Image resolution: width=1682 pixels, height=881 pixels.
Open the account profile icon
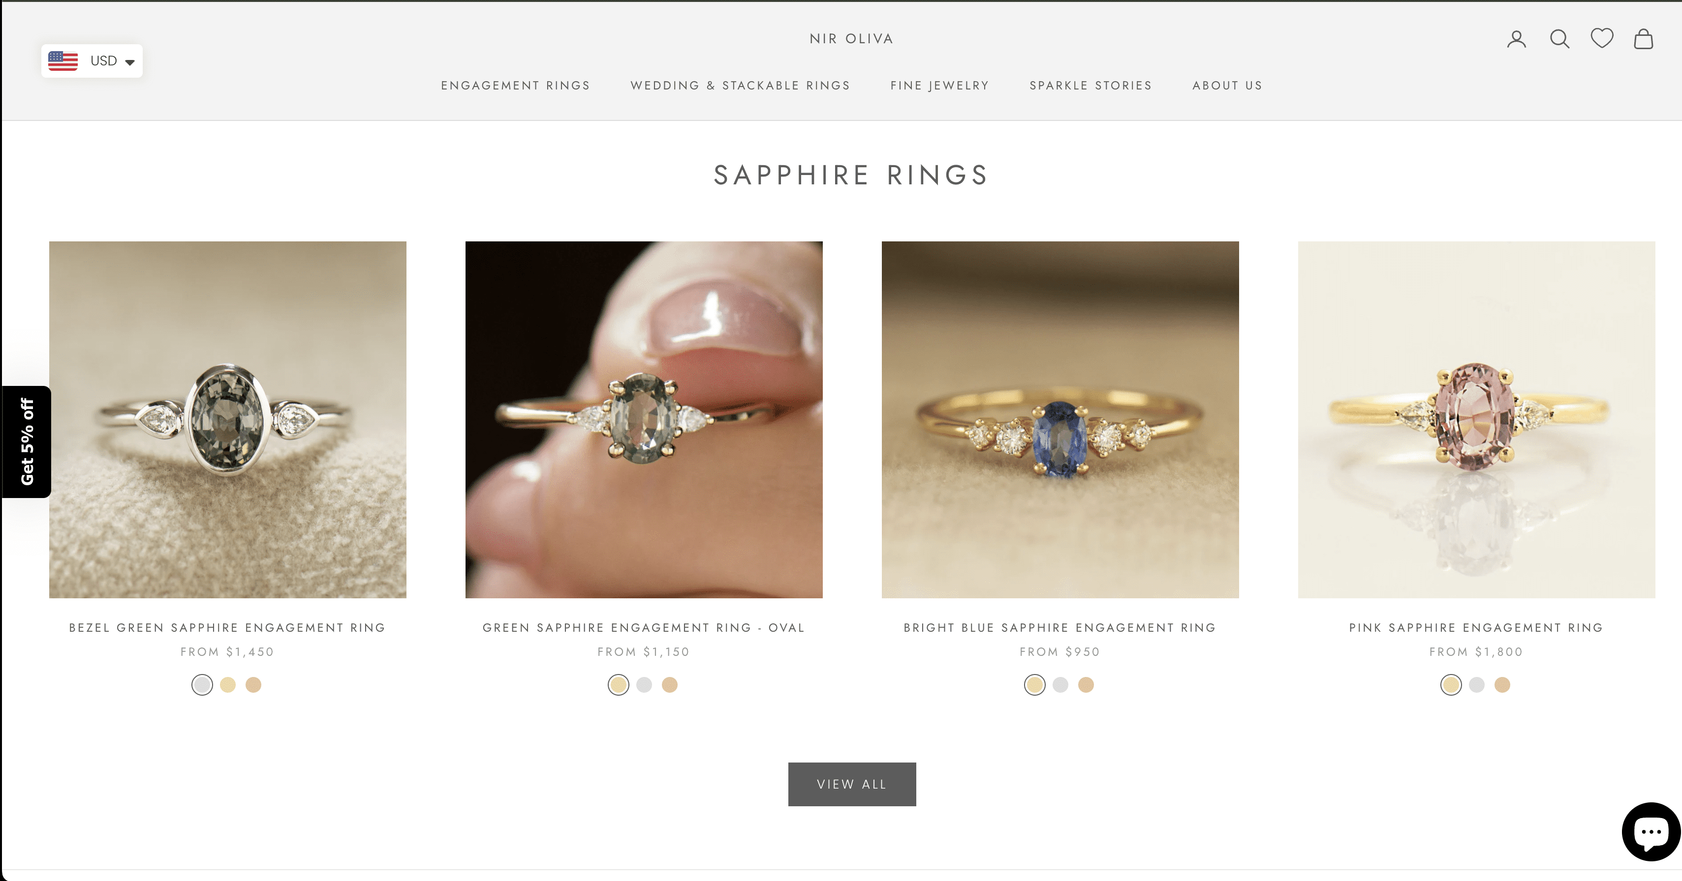pos(1516,39)
